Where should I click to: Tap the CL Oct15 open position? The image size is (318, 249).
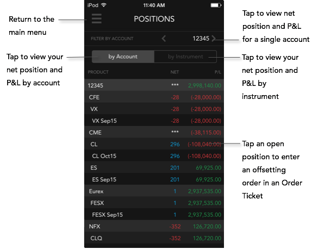point(154,156)
